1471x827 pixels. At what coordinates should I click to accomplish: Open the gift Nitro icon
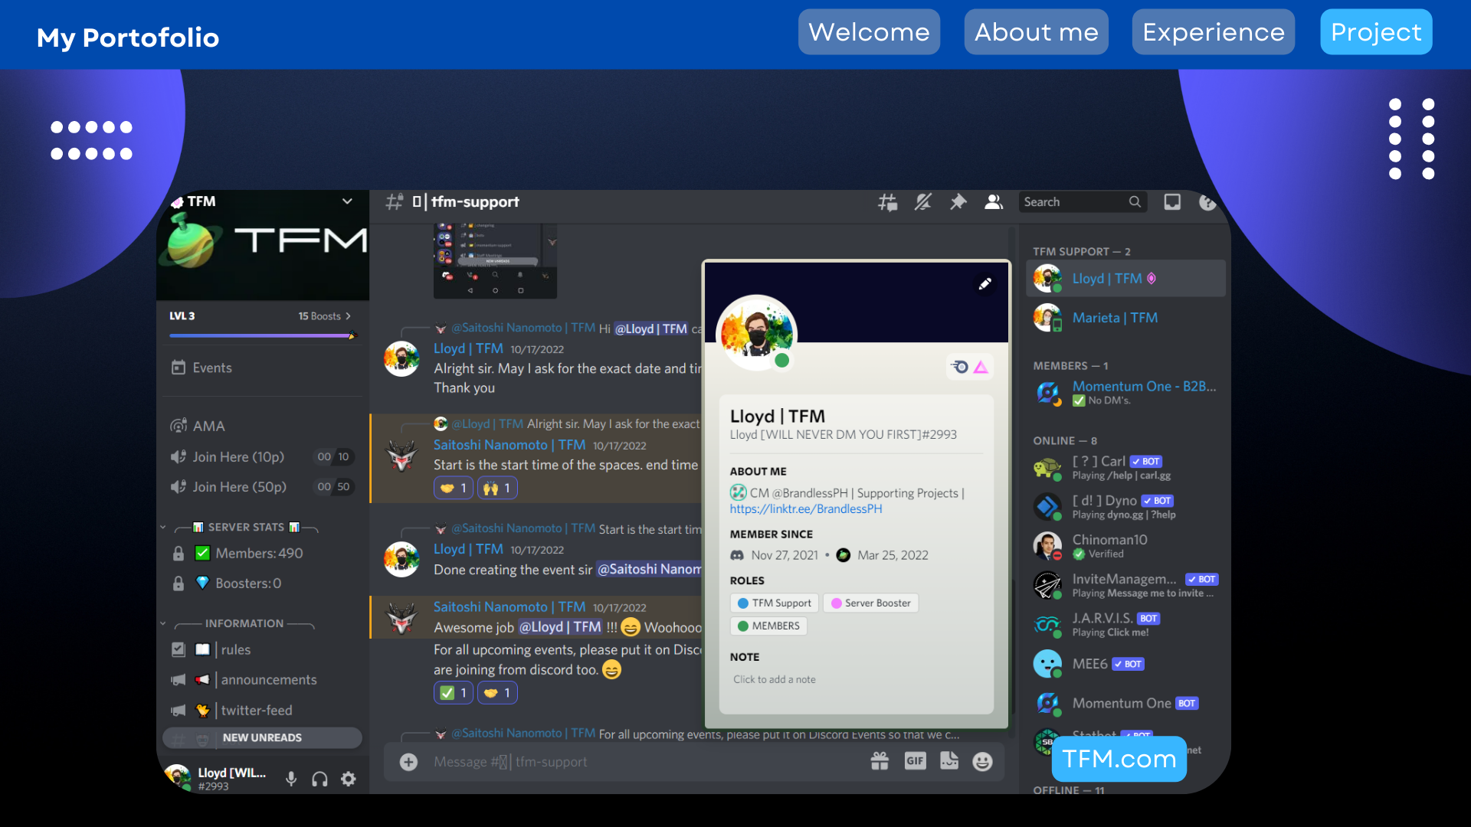click(x=880, y=761)
